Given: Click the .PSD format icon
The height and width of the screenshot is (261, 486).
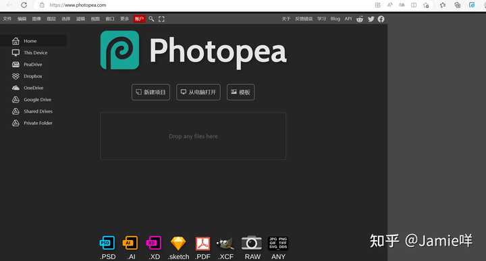Looking at the screenshot, I should pos(107,243).
